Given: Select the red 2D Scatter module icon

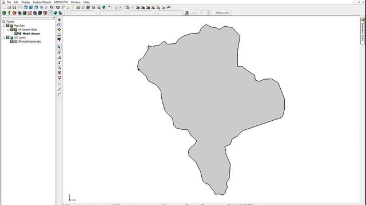Looking at the screenshot, I should pos(30,13).
